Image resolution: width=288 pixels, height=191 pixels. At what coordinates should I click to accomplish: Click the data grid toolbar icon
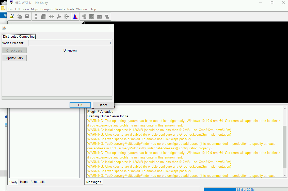click(44, 16)
